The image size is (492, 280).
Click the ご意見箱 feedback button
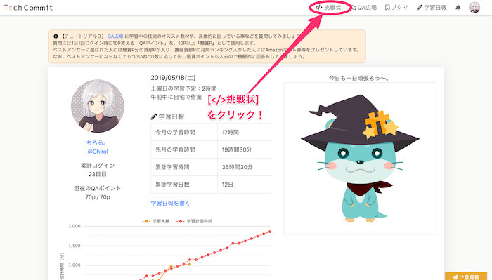point(466,276)
